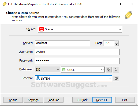
Task: Click the app icon in the title bar
Action: point(5,4)
